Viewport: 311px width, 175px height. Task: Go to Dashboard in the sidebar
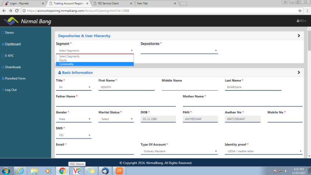[12, 44]
